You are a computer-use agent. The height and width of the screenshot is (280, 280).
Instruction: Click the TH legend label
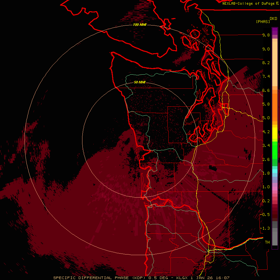[267, 242]
